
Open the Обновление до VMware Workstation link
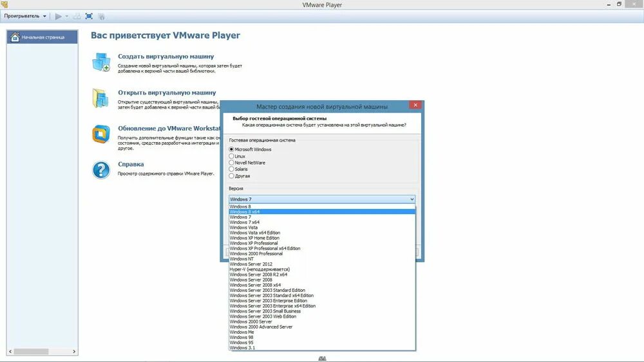pyautogui.click(x=169, y=129)
